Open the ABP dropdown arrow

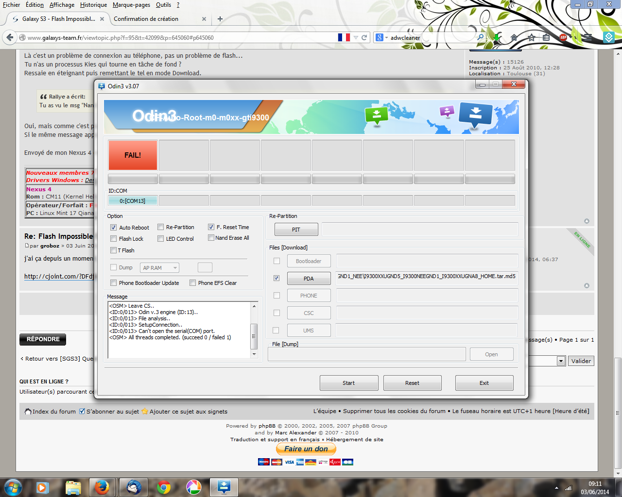click(x=571, y=37)
